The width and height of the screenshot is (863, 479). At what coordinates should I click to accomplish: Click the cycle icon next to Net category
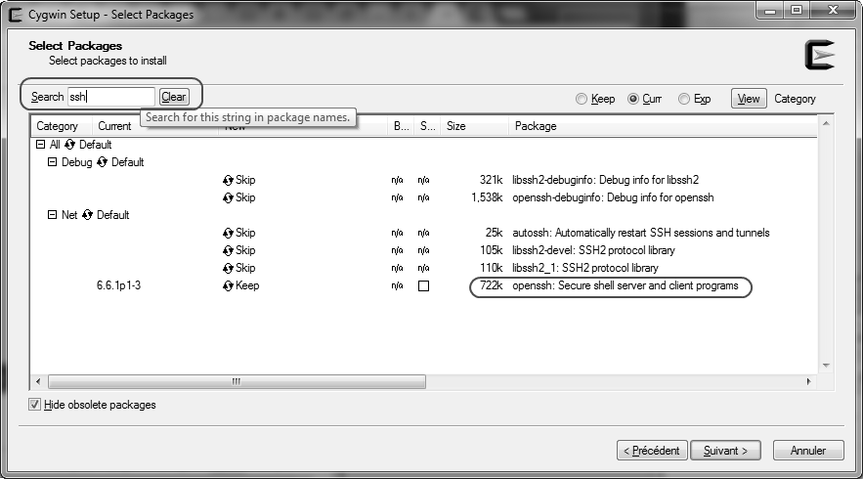tap(88, 215)
